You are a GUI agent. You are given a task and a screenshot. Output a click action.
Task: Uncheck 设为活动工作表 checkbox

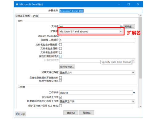click(61, 97)
